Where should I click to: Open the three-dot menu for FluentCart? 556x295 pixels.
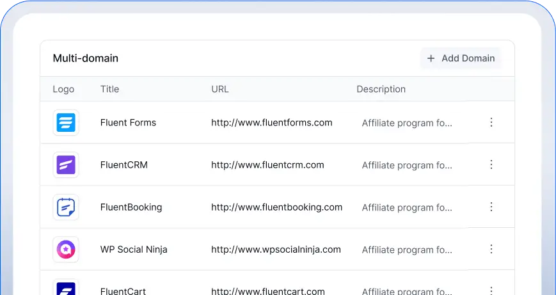[x=491, y=291]
